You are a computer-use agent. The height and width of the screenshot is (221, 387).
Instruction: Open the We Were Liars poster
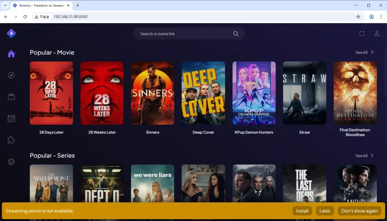coord(153,183)
